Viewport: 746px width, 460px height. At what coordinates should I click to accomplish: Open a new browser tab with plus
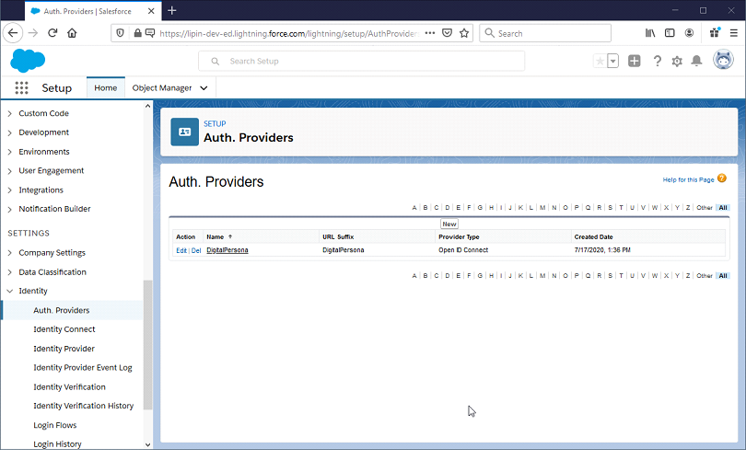point(171,10)
